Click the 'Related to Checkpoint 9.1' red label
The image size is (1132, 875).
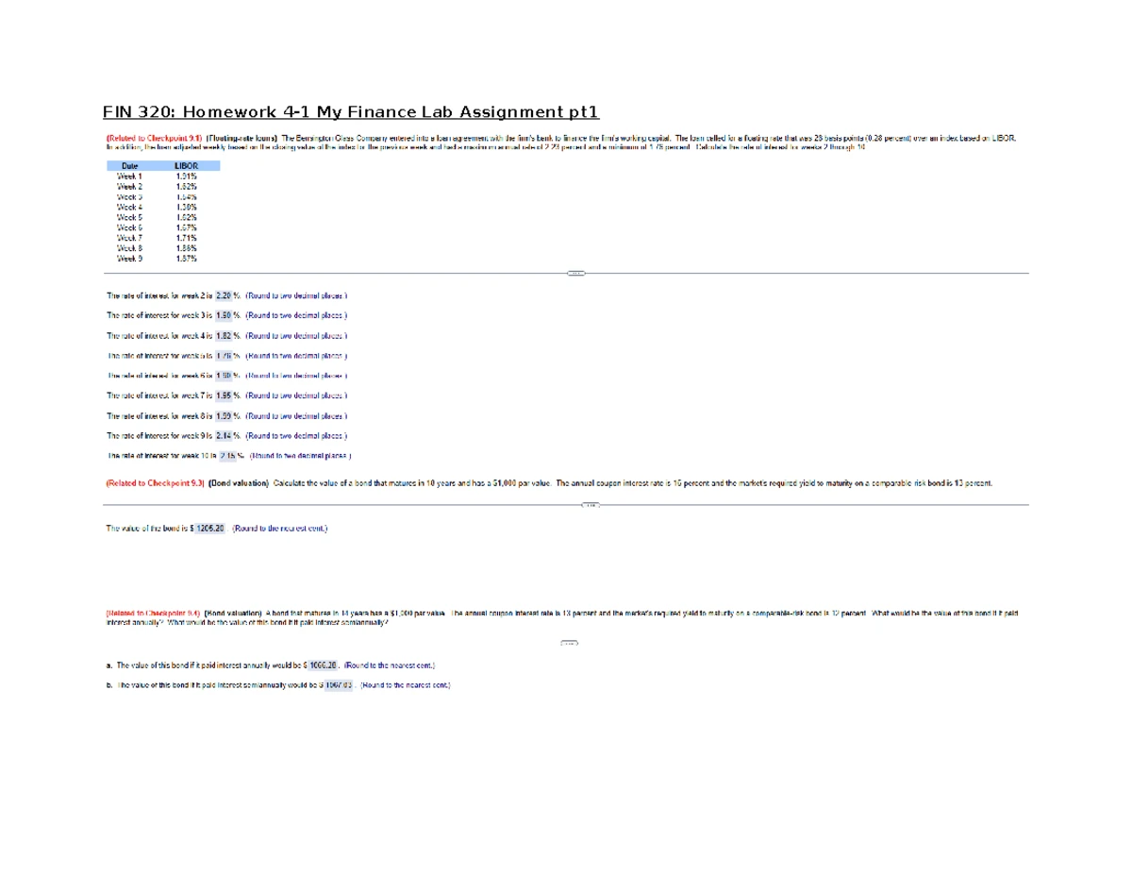click(x=152, y=139)
